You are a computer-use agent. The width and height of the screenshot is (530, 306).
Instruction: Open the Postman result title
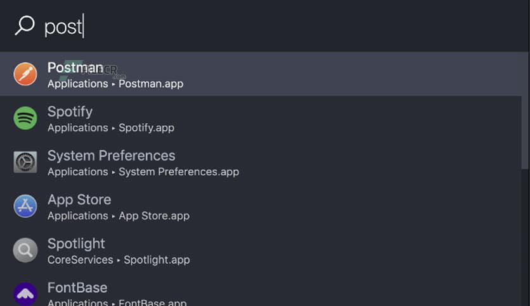click(x=75, y=68)
